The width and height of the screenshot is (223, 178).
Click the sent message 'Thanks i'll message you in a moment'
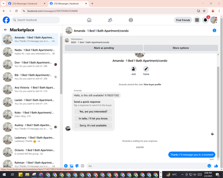[192, 155]
